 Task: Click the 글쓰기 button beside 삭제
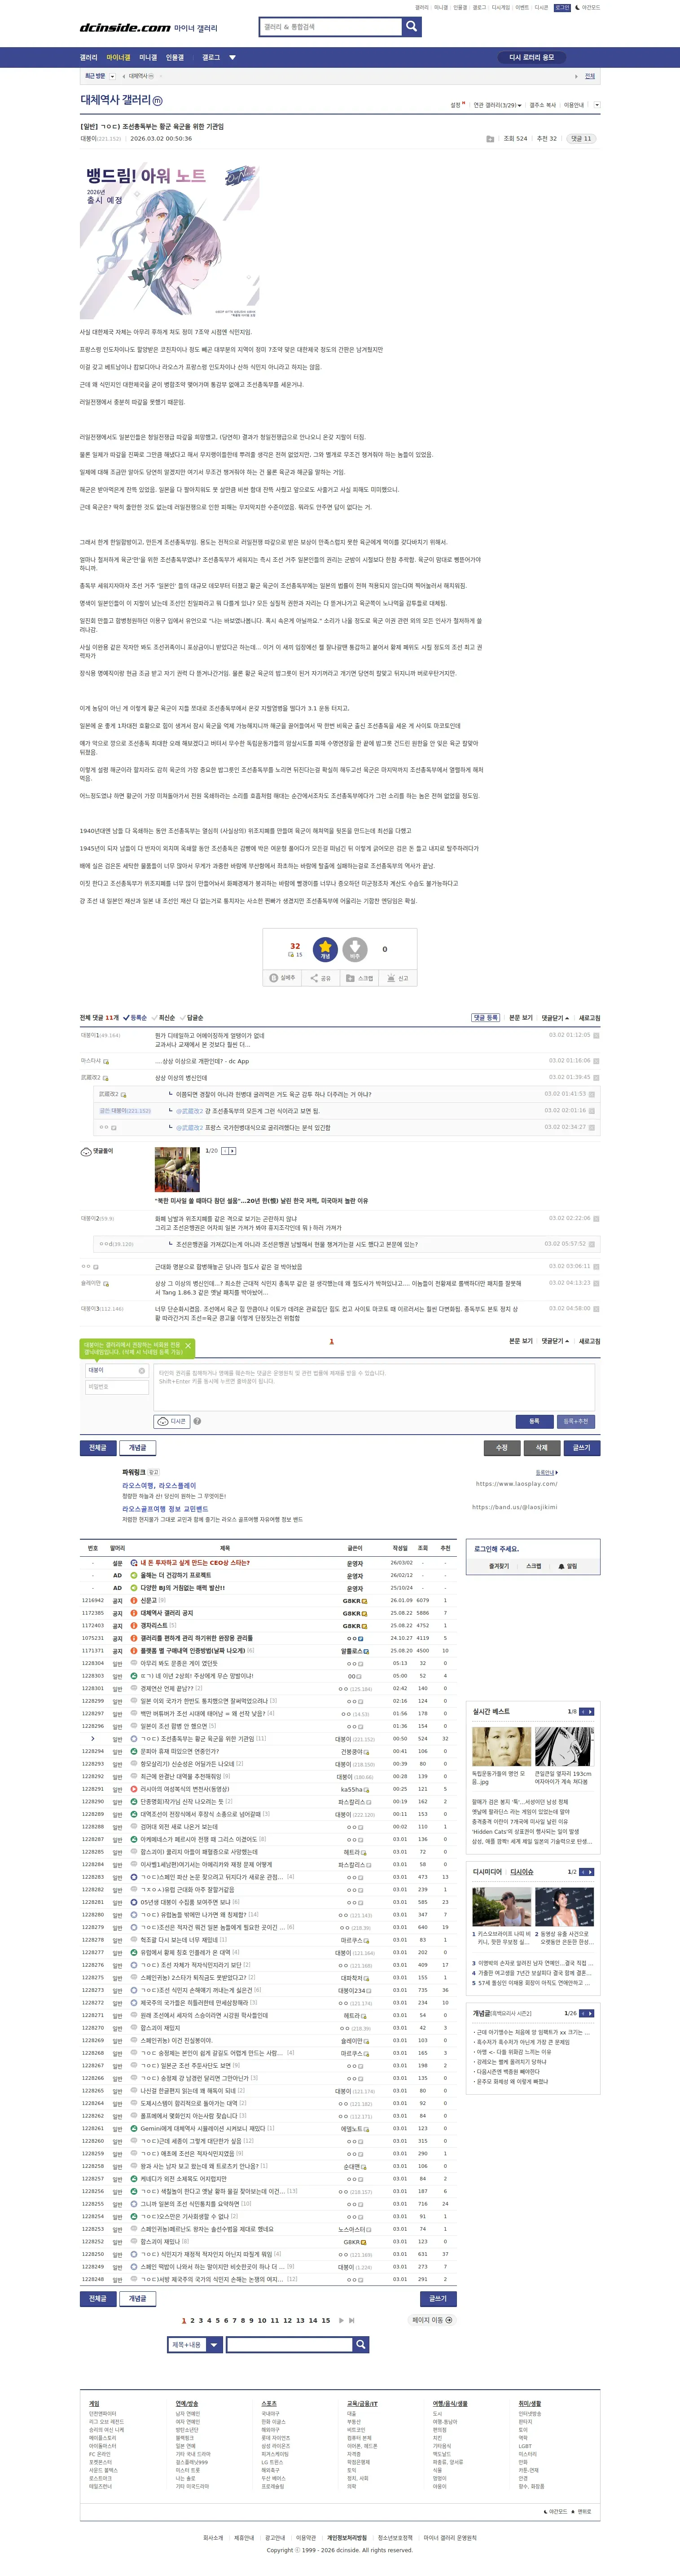click(582, 1448)
